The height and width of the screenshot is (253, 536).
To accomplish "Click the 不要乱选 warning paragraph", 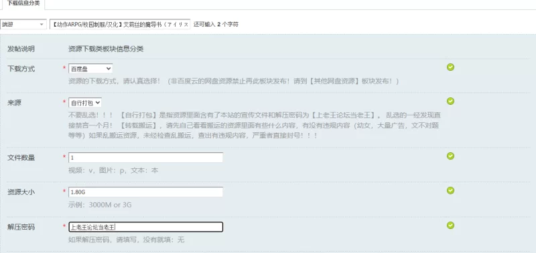I will point(254,125).
